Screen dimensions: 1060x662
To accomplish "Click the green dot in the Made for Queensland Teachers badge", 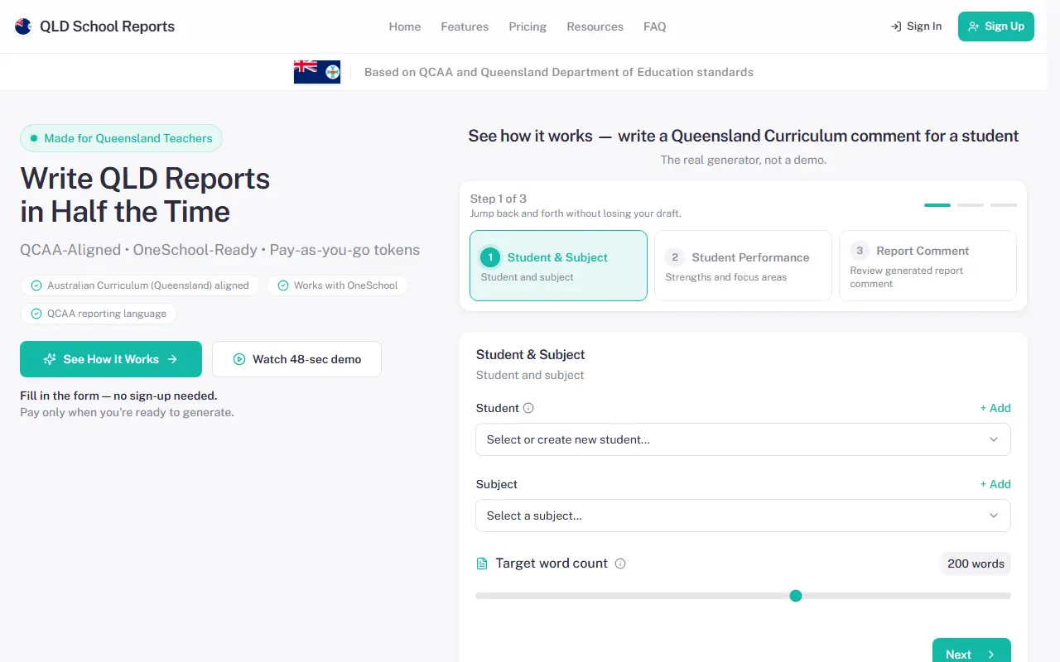I will click(34, 138).
